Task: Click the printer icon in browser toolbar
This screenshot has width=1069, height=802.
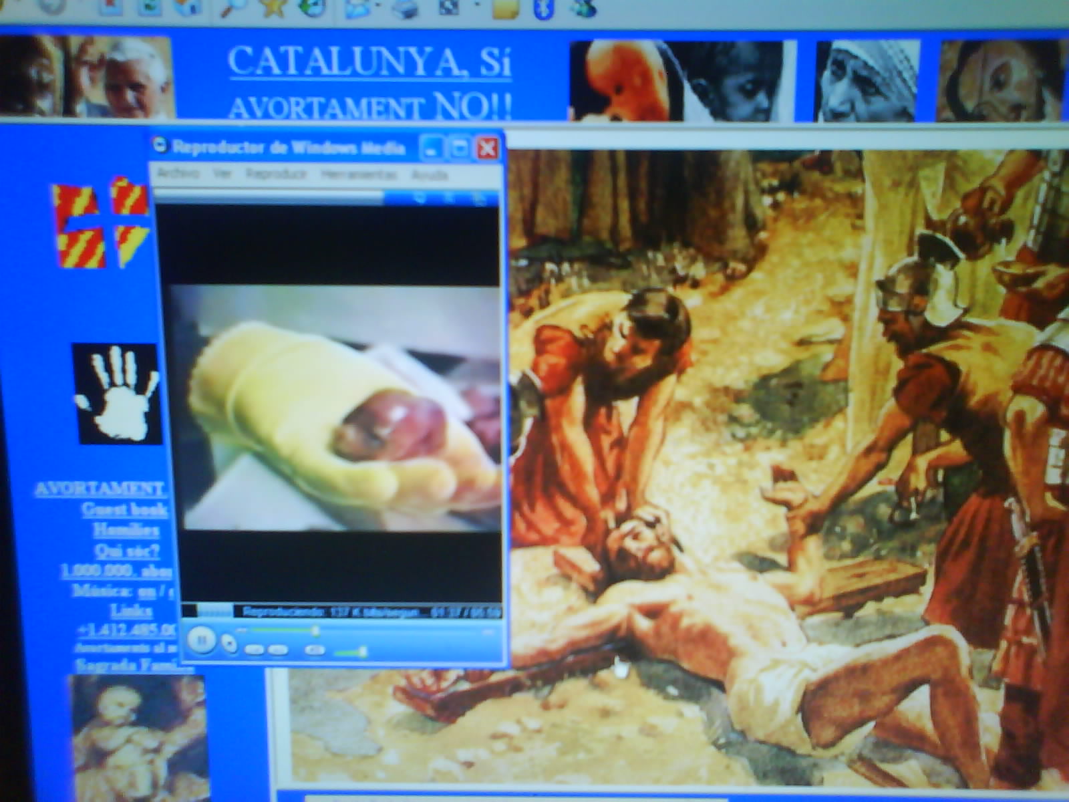Action: pos(406,8)
